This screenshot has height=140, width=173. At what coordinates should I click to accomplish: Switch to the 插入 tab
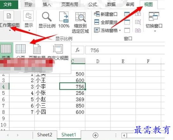47,5
